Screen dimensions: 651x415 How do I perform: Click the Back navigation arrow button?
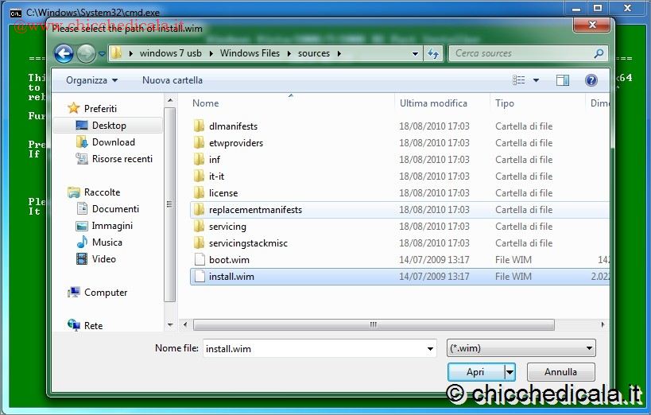(64, 53)
